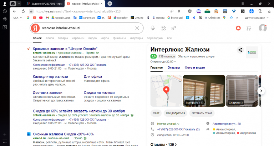Image resolution: width=274 pixels, height=146 pixels.
Task: Go back to the previous page
Action: click(14, 11)
